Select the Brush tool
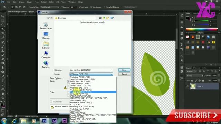Screen dimensions: 221x124 click(x=3, y=46)
